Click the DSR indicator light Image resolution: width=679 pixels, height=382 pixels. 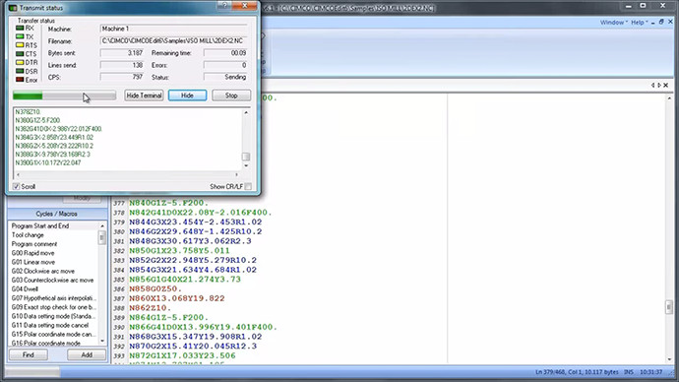pos(20,71)
